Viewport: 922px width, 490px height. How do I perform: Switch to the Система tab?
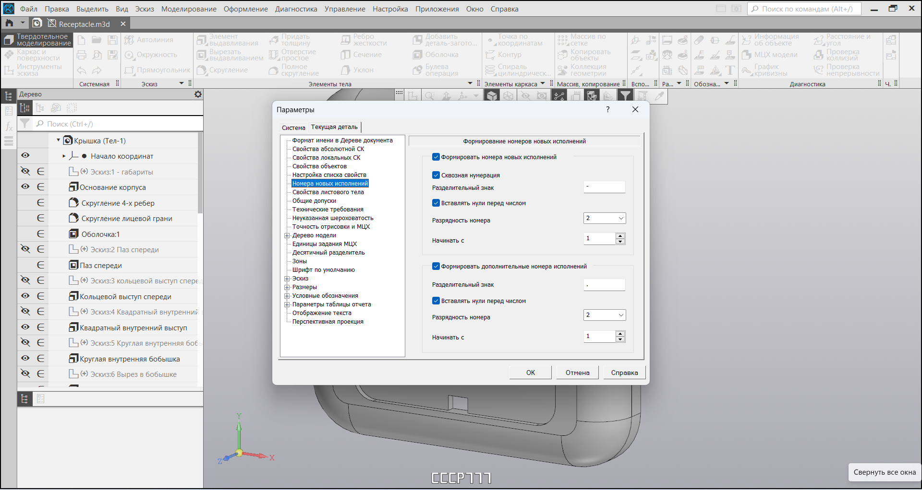(x=293, y=128)
